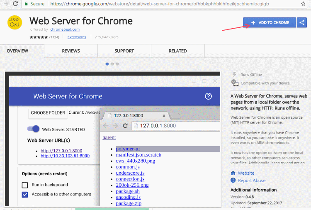This screenshot has height=210, width=311.
Task: Click the Version 0.4.8 text
Action: coord(242,197)
